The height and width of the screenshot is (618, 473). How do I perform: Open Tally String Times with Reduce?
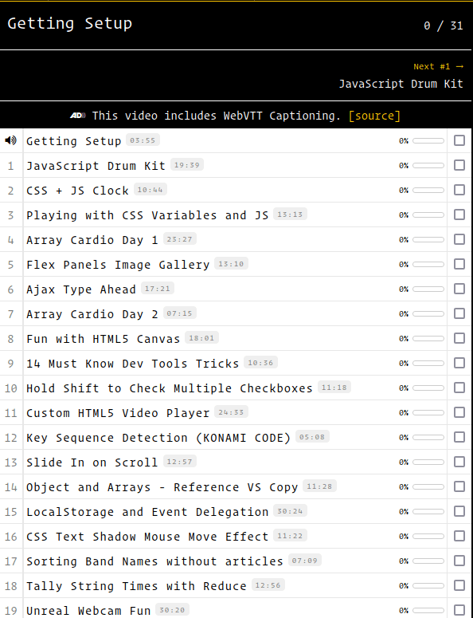coord(136,585)
